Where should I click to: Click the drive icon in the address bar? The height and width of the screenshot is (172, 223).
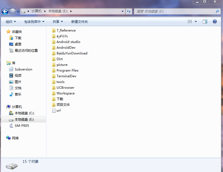click(23, 12)
